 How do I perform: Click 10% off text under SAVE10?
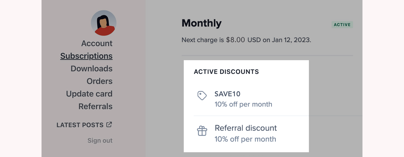[x=243, y=104]
